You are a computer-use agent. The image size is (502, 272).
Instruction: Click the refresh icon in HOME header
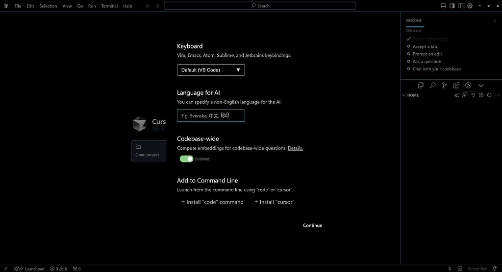click(x=489, y=95)
